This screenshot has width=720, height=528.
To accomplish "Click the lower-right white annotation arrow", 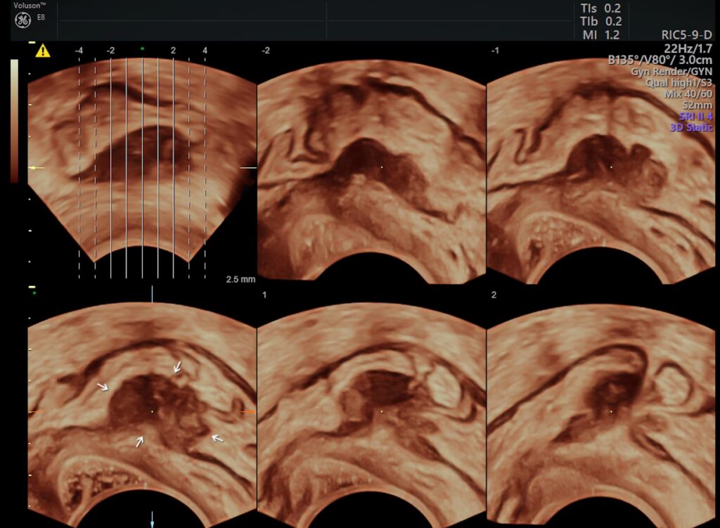I will coord(218,439).
